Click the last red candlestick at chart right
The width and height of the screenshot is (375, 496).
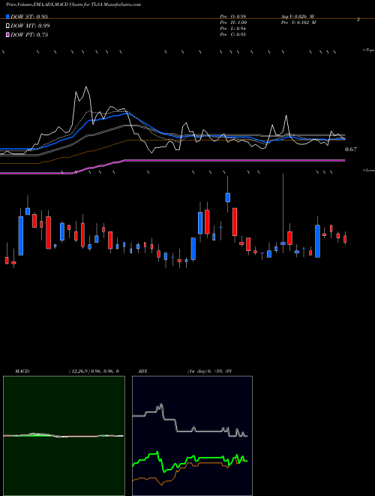[345, 239]
